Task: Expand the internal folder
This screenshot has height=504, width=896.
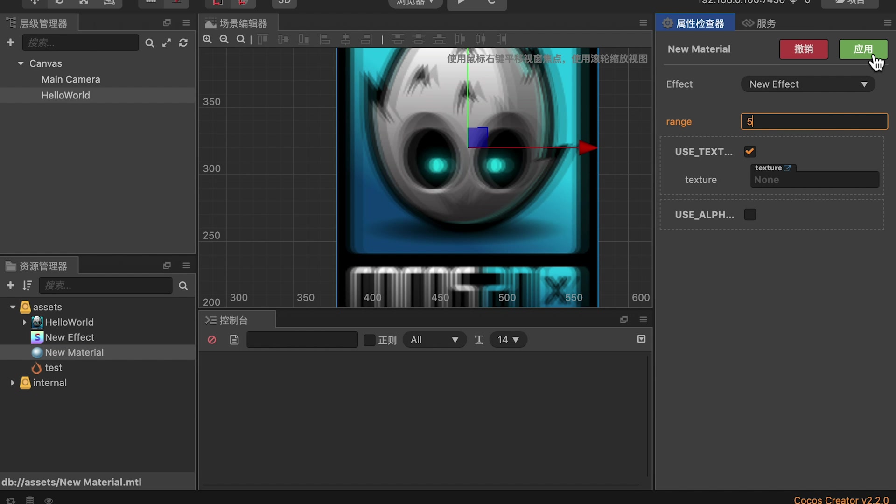Action: tap(12, 383)
